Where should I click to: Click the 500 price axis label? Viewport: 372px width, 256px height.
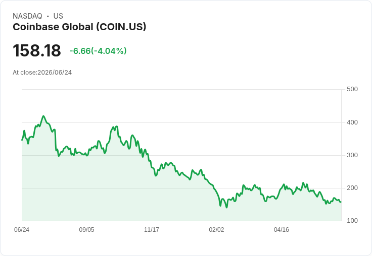352,89
